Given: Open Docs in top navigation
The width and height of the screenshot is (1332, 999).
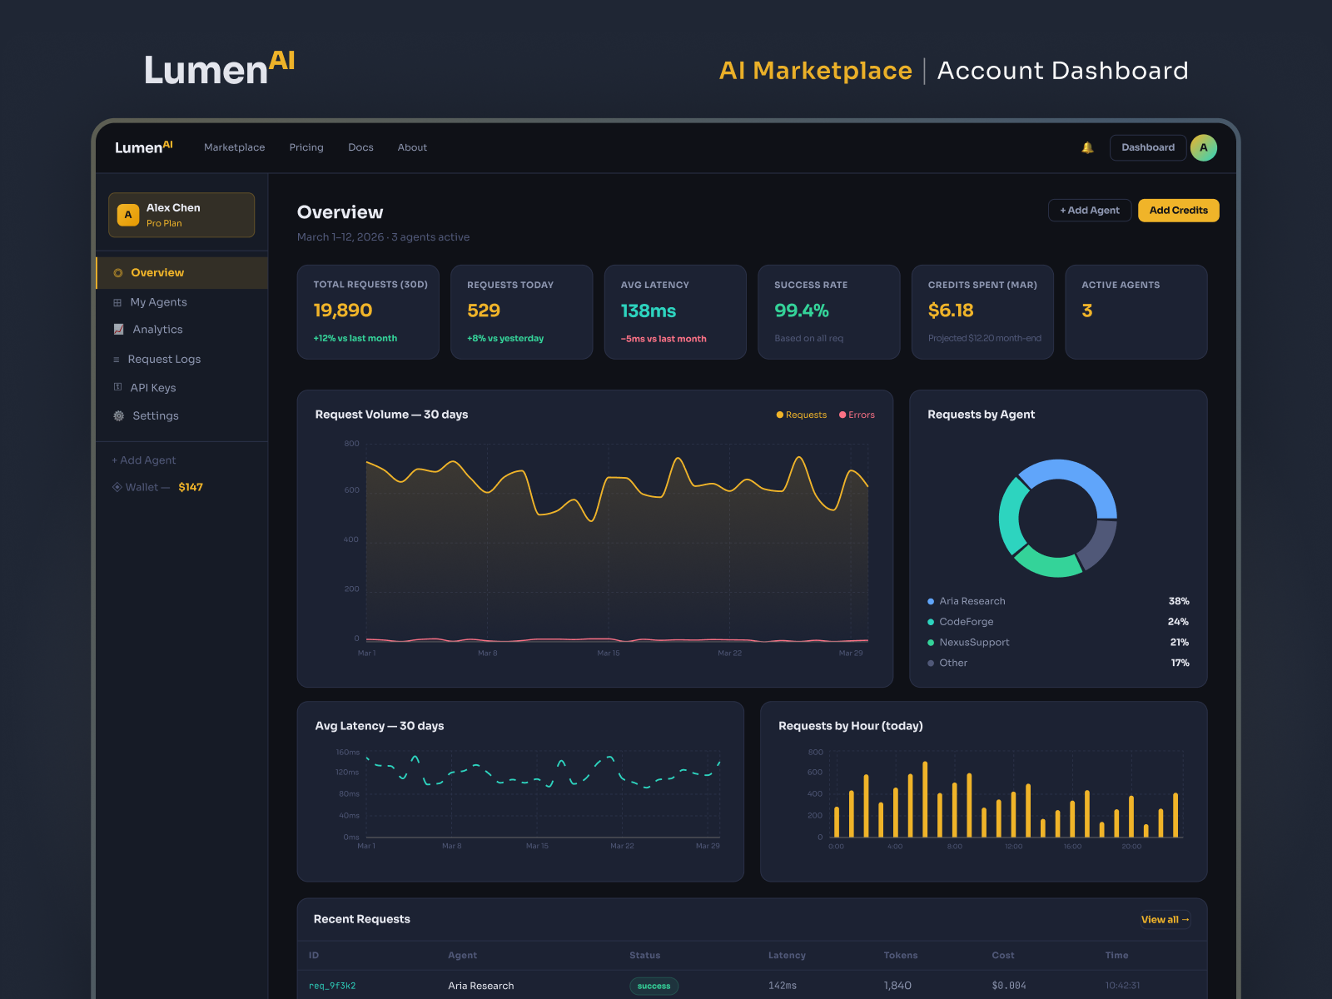Looking at the screenshot, I should click(x=360, y=147).
